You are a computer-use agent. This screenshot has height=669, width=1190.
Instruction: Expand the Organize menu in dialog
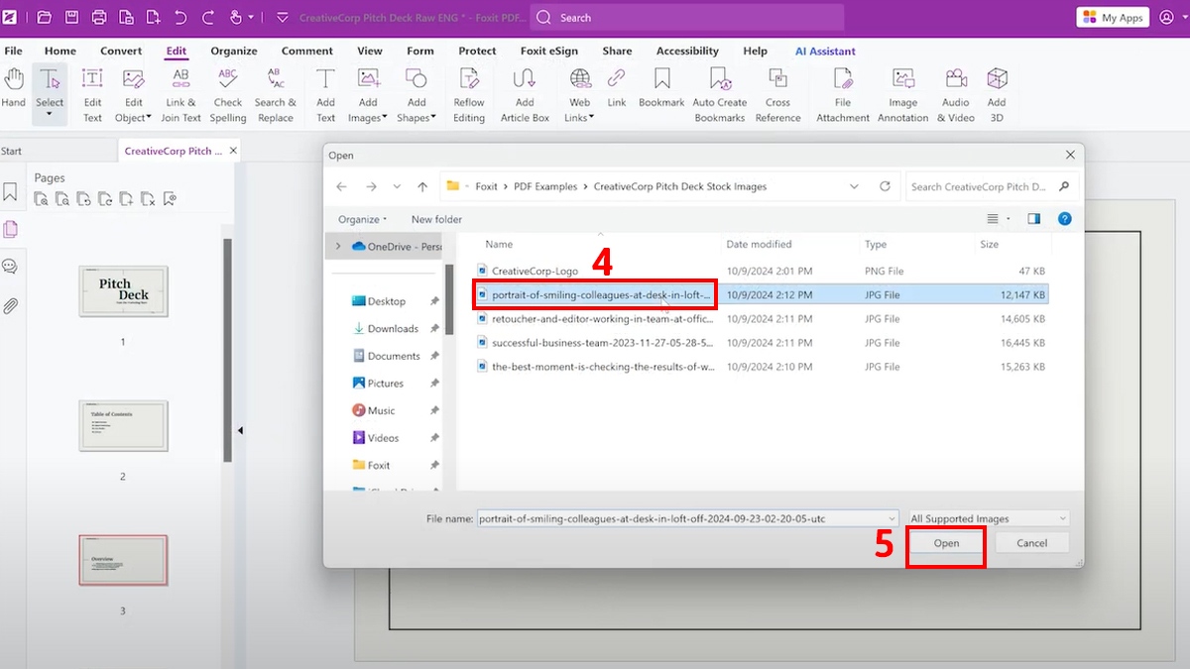[x=362, y=219]
